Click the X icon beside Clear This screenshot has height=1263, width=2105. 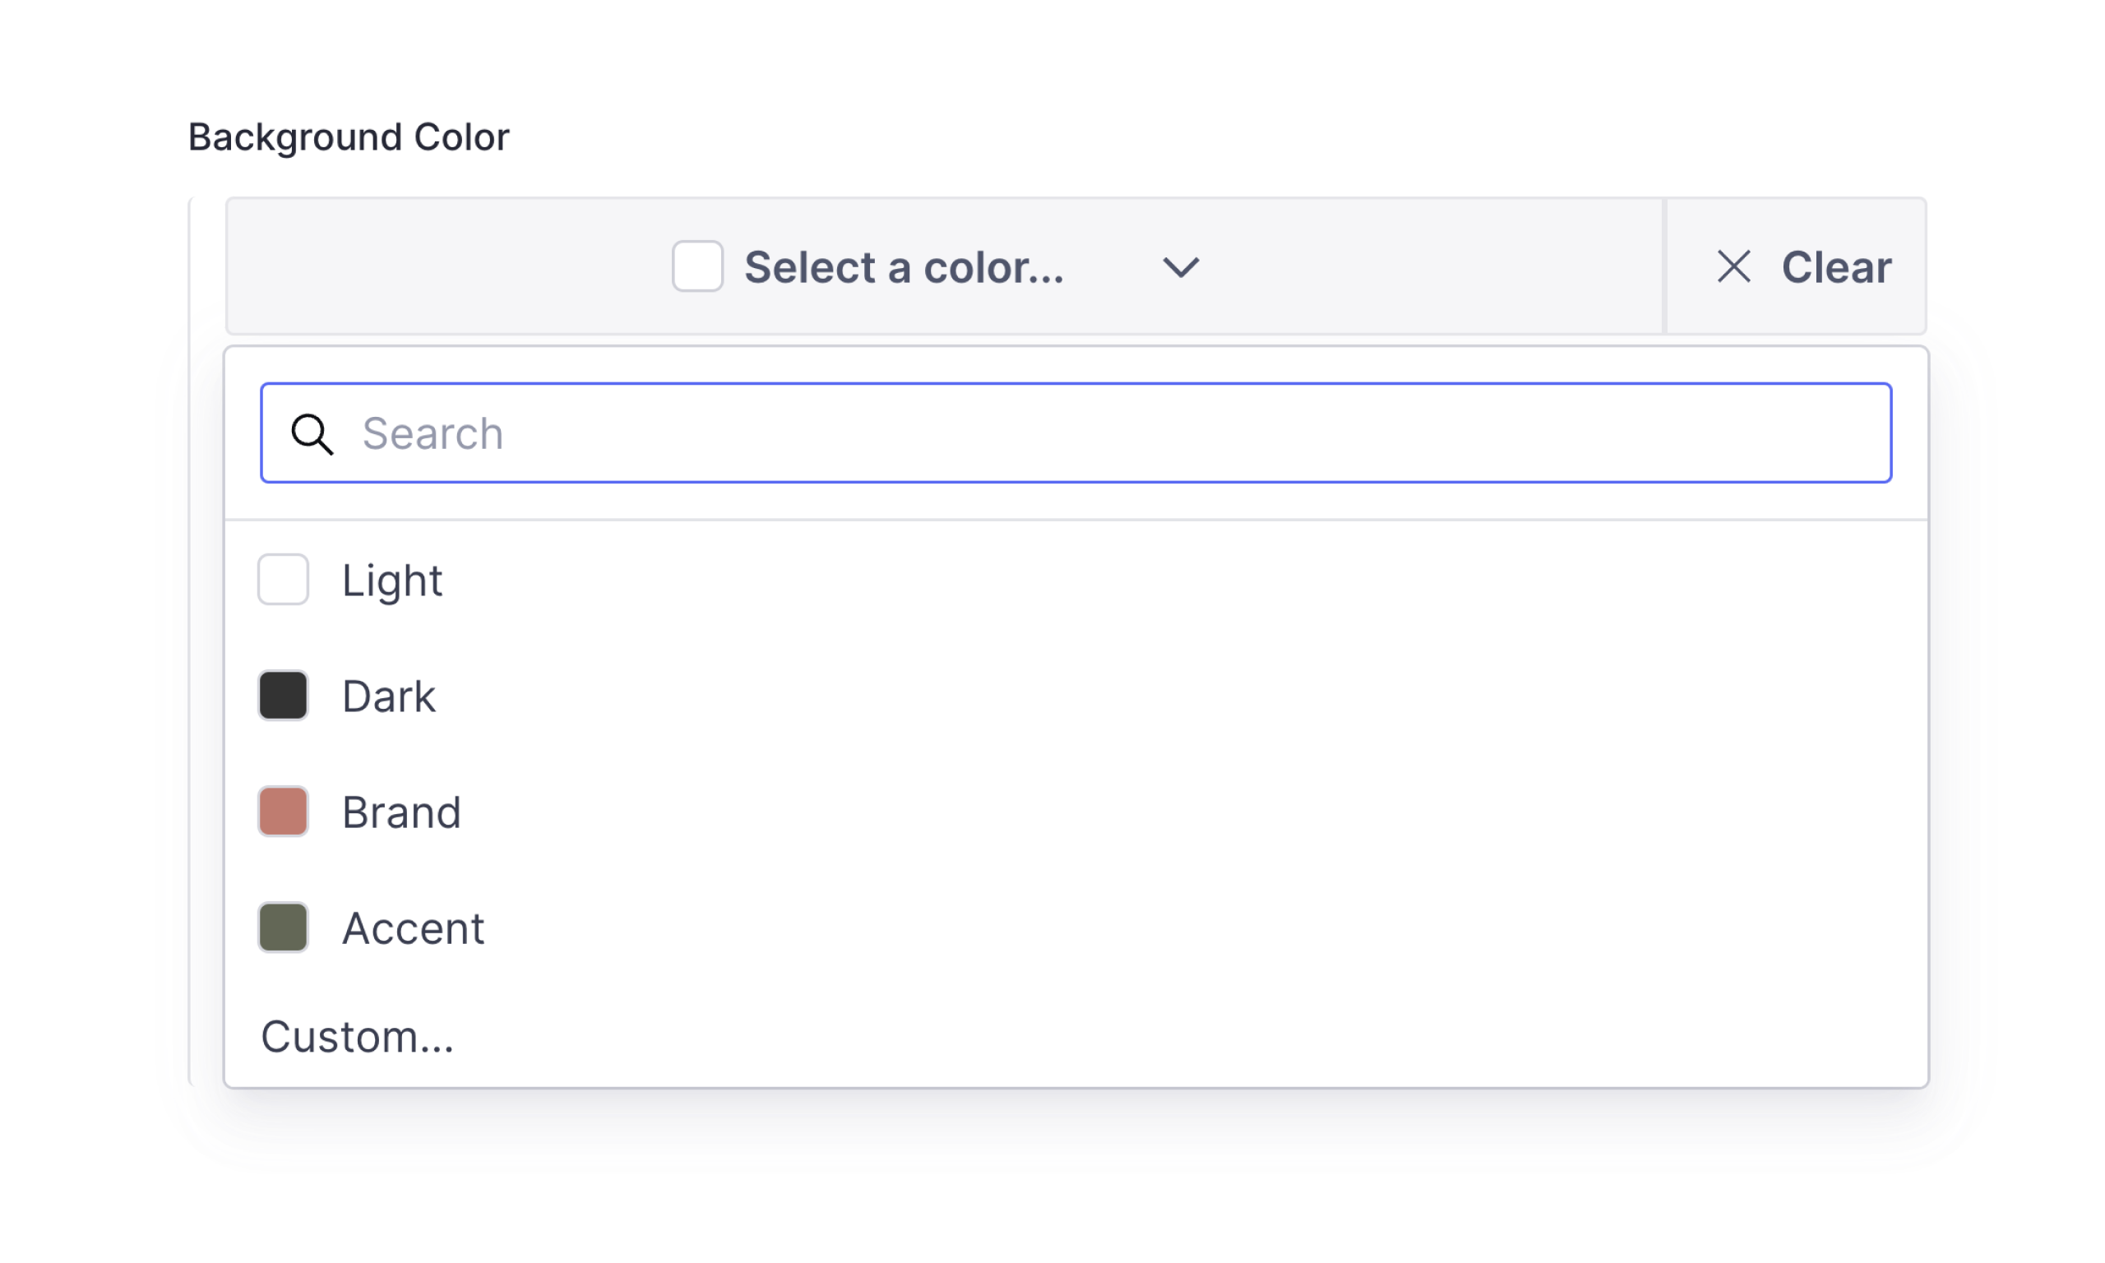click(1733, 266)
